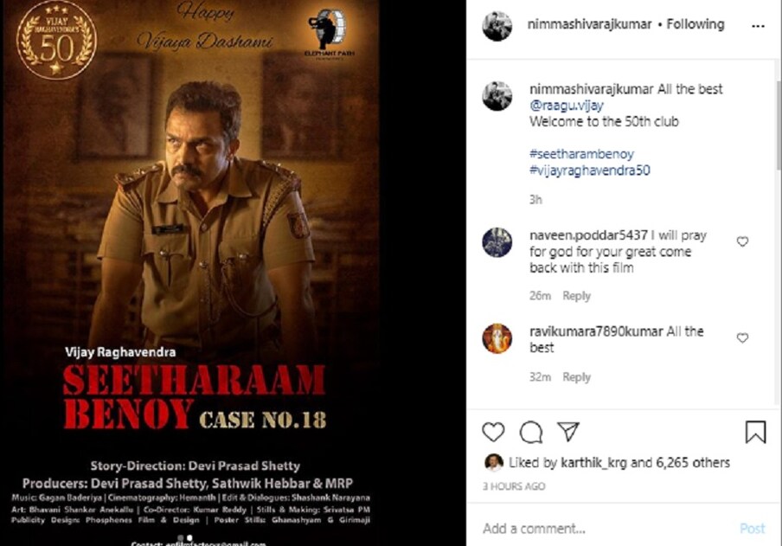Click the Following button in the header
This screenshot has height=546, width=782.
pyautogui.click(x=695, y=24)
